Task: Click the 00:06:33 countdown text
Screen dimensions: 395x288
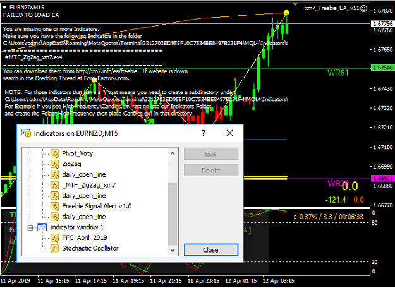Action: click(351, 217)
